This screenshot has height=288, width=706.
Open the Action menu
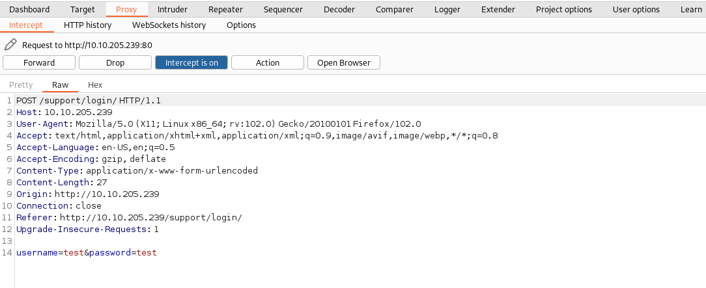267,62
